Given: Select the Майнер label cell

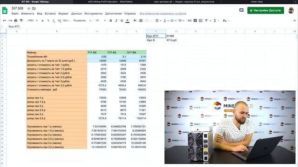Looking at the screenshot, I should point(57,52).
